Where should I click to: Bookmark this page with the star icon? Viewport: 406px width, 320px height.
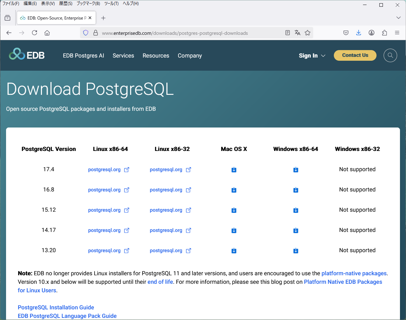pos(308,33)
